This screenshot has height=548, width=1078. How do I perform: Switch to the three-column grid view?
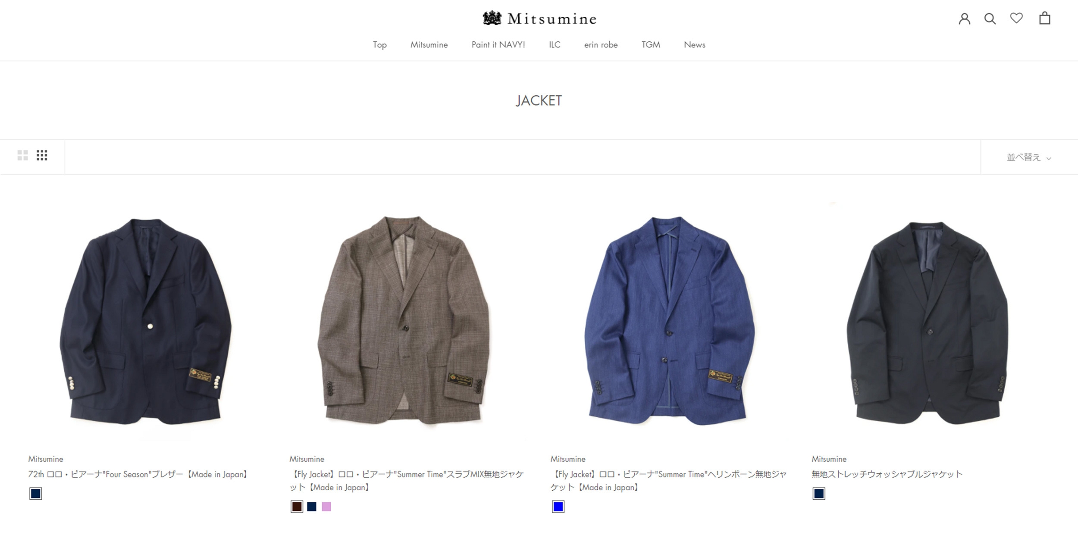click(42, 155)
